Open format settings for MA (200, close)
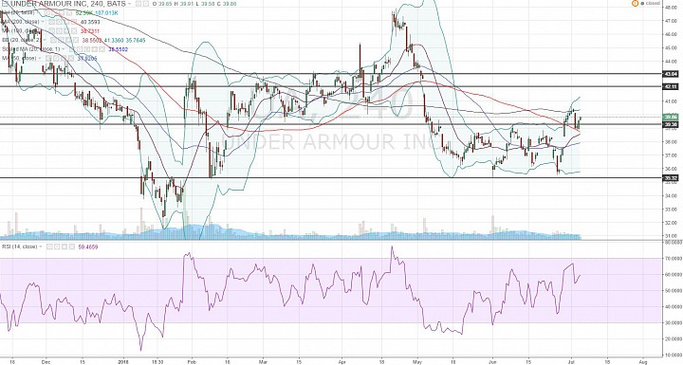683x365 pixels. (x=59, y=22)
